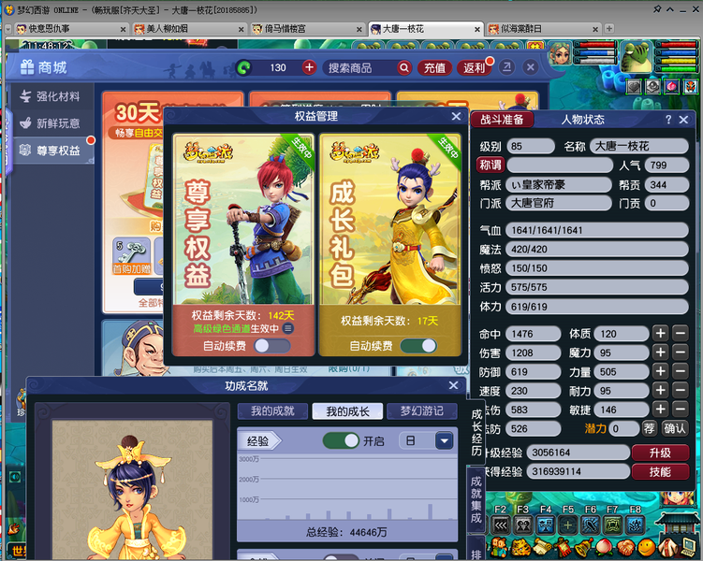703x561 pixels.
Task: Activate the F3 shortcut skill icon
Action: (523, 525)
